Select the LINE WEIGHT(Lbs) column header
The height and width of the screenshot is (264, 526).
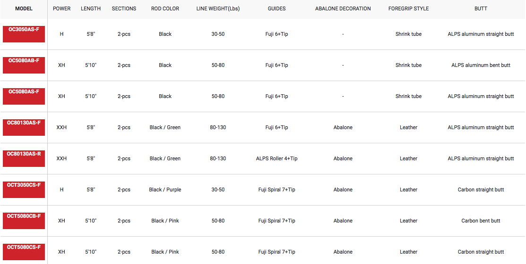coord(218,8)
